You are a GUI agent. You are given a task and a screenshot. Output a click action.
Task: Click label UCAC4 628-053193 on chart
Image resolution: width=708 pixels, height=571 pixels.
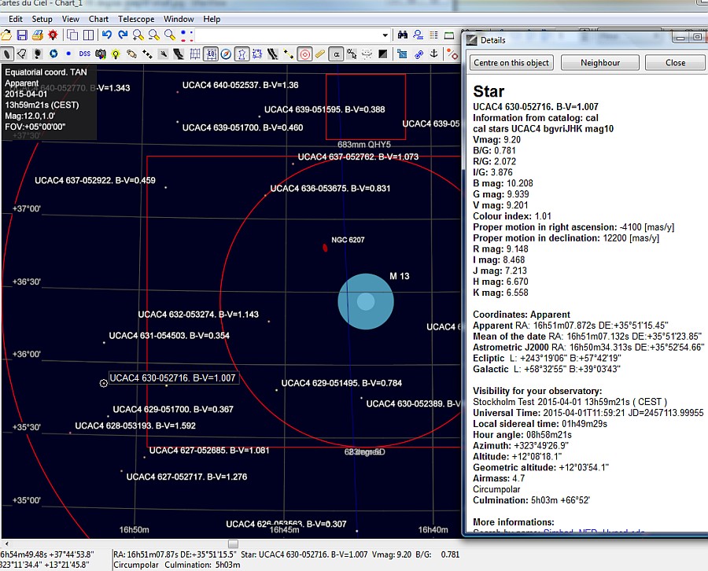pos(135,425)
